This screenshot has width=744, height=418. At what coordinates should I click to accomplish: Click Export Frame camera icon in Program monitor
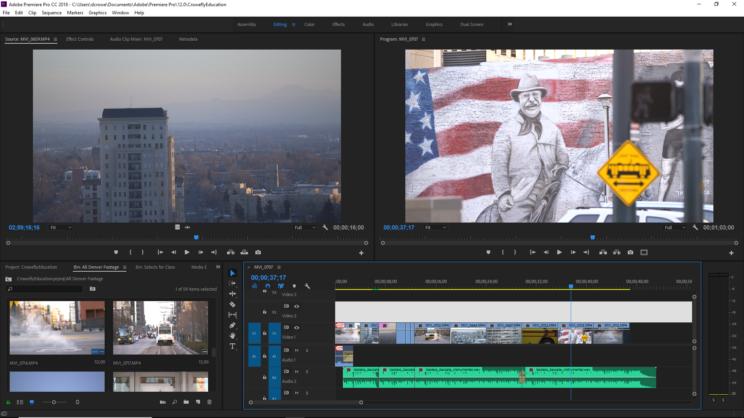pyautogui.click(x=630, y=252)
